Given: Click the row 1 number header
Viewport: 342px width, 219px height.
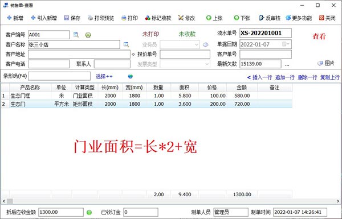Looking at the screenshot, I should pos(5,96).
